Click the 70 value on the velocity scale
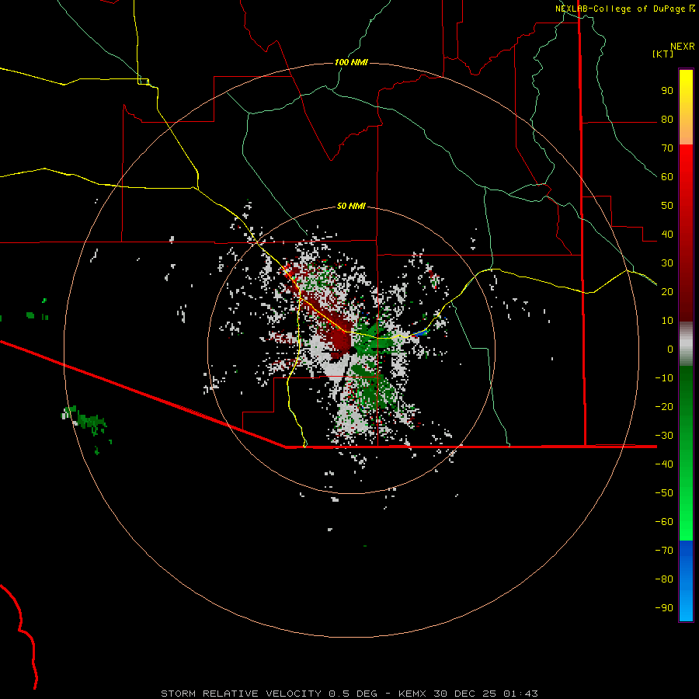 (x=667, y=148)
